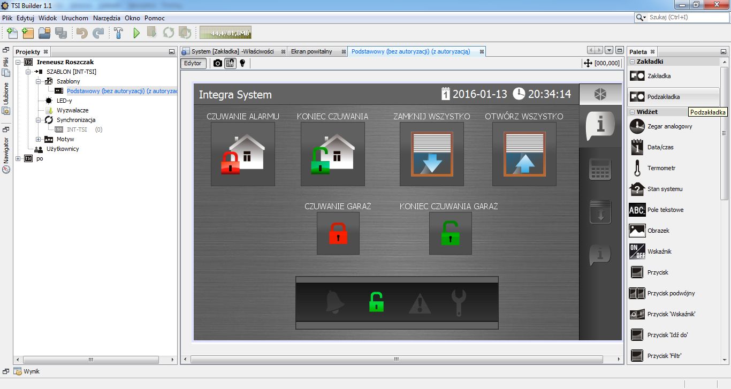The image size is (731, 389).
Task: Click the memory usage bar 44,4/81,8MB
Action: tap(225, 33)
